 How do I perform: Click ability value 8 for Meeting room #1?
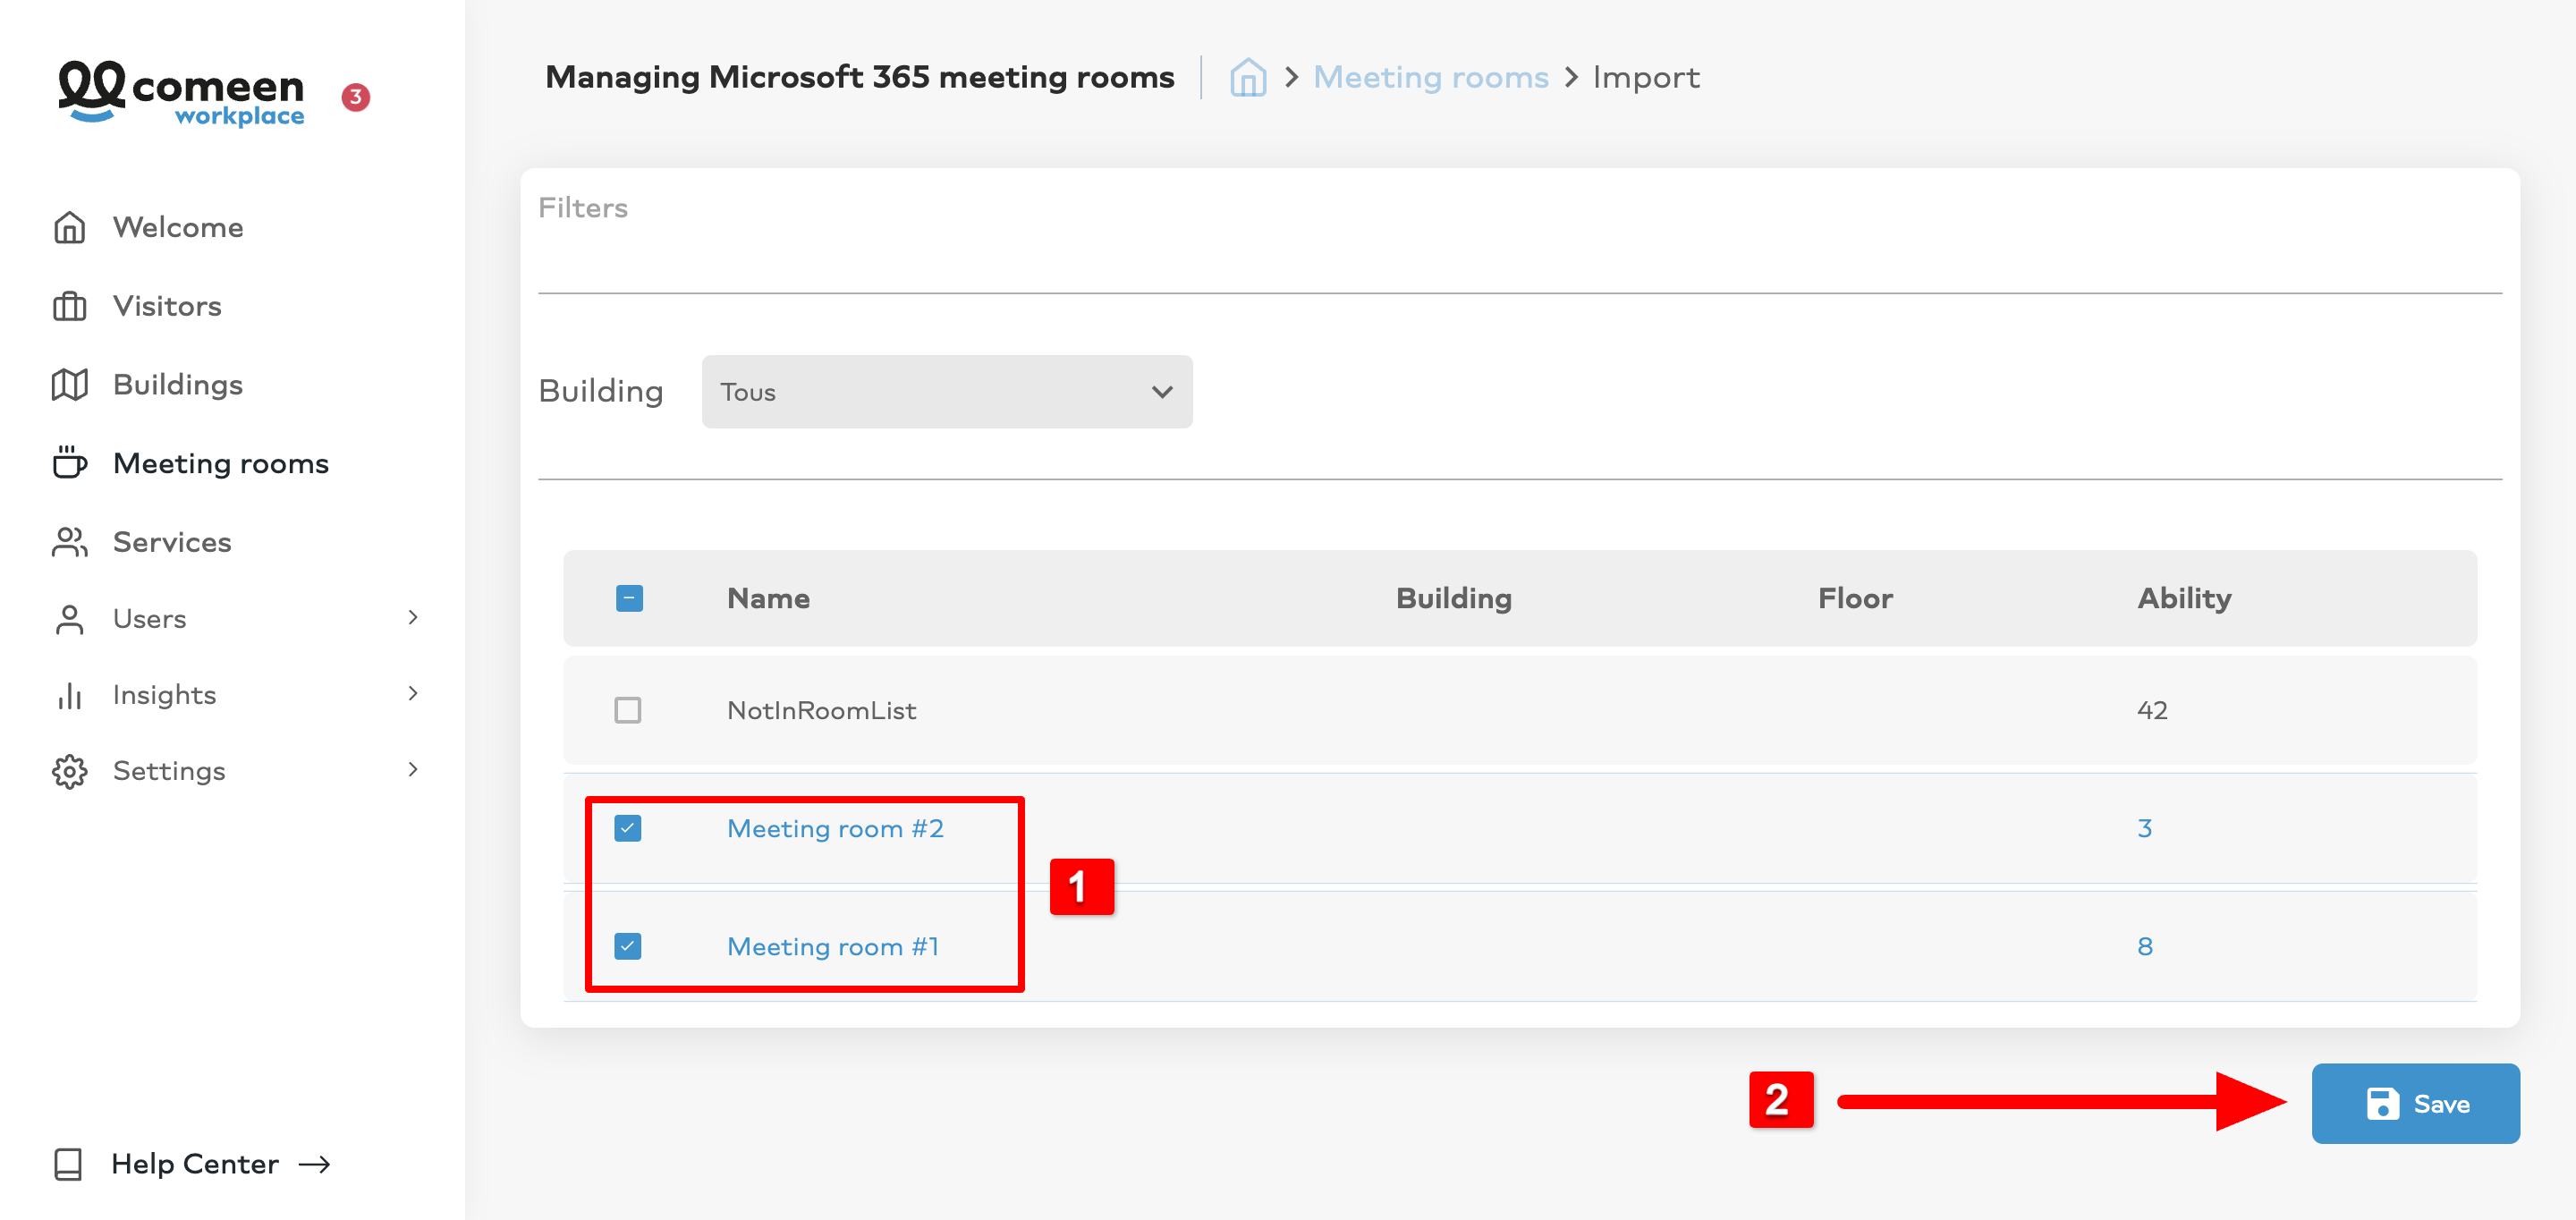pyautogui.click(x=2144, y=946)
